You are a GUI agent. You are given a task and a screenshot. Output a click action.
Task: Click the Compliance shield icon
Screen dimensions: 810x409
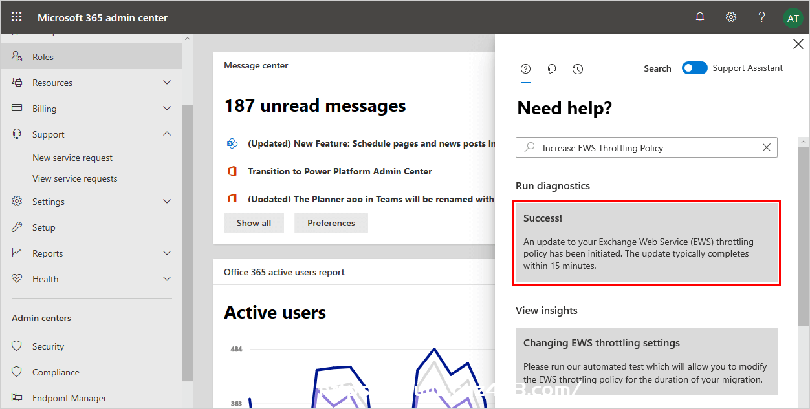click(x=17, y=372)
